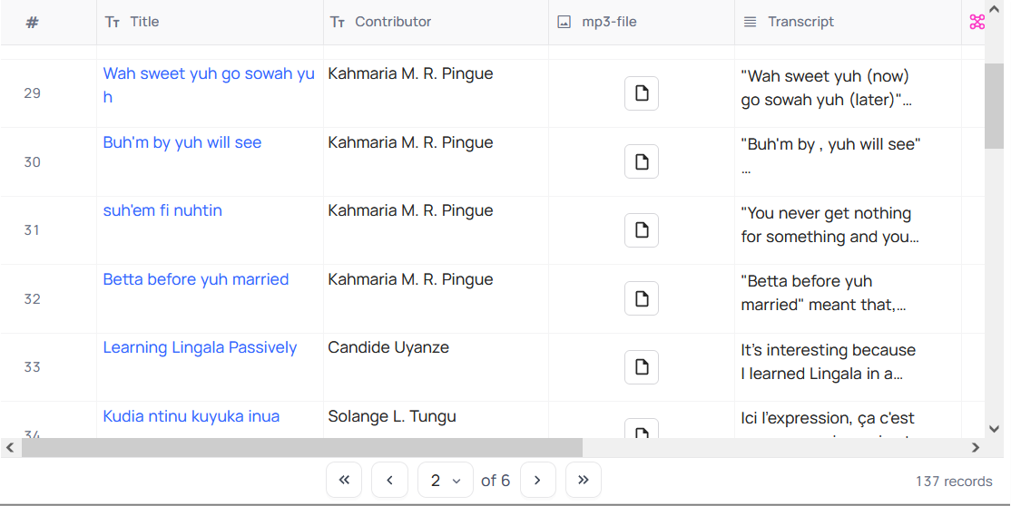This screenshot has width=1011, height=506.
Task: Sort by the Contributor column header
Action: (x=436, y=22)
